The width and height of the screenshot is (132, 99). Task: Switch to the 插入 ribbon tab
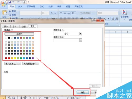[20, 6]
